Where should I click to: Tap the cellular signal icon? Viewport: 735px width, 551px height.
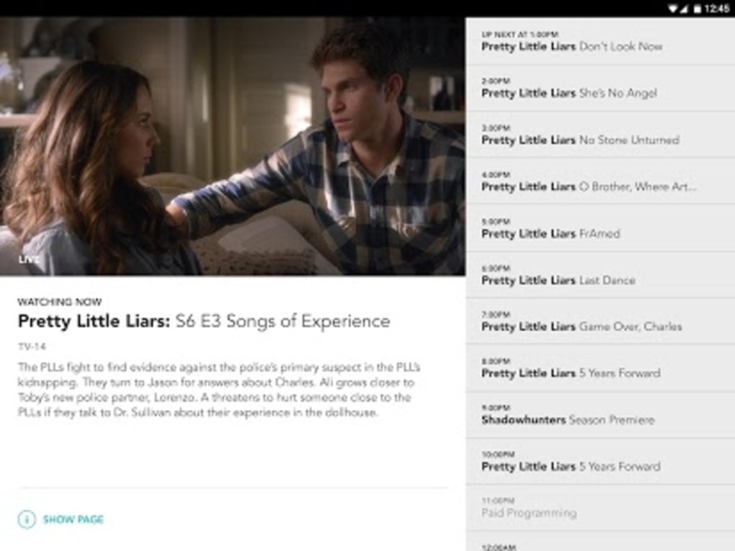(x=685, y=9)
